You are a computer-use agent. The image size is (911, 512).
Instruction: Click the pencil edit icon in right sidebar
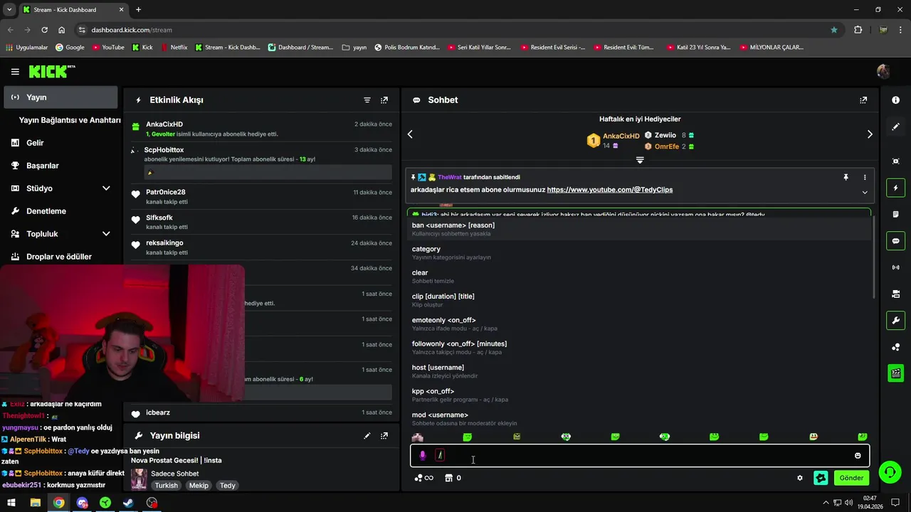coord(895,127)
